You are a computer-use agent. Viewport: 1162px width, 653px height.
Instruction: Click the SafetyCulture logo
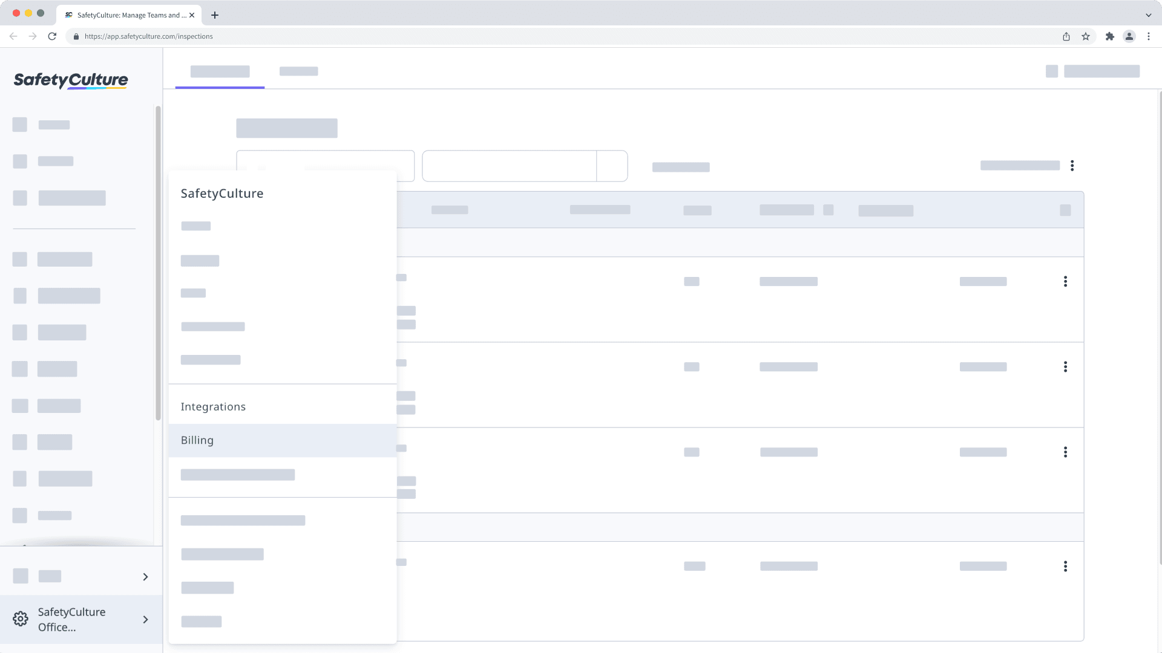tap(70, 80)
